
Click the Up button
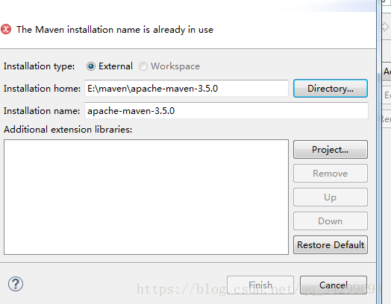coord(331,197)
